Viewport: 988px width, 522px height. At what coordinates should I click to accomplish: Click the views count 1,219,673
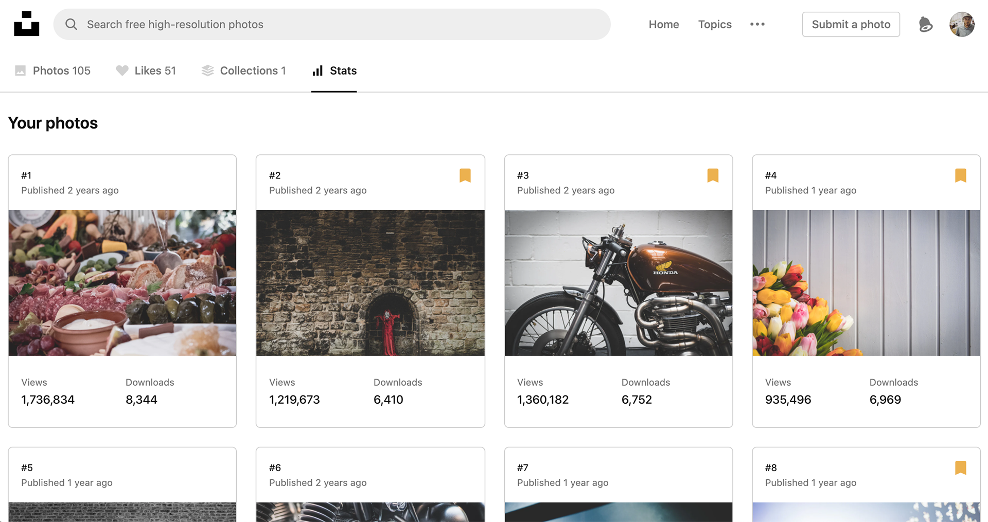(294, 400)
